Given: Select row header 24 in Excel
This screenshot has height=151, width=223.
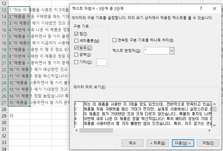Looking at the screenshot, I should [4, 83].
